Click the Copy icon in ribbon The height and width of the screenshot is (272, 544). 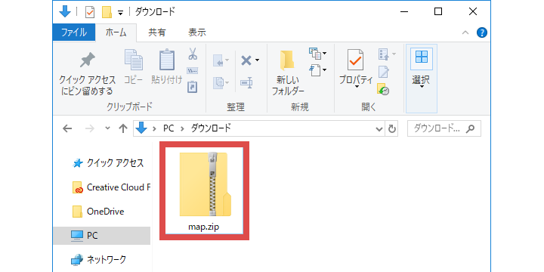click(134, 60)
